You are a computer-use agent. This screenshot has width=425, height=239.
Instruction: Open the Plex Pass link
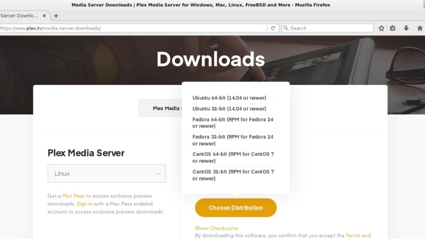(x=73, y=195)
